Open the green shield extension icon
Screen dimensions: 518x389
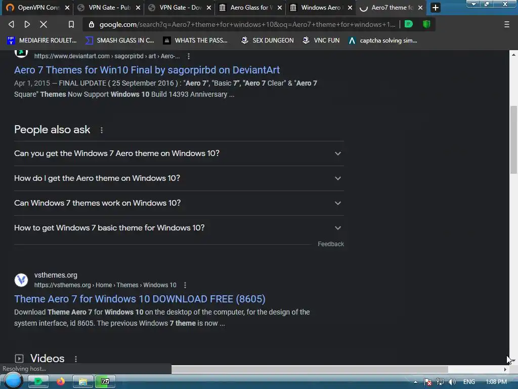[426, 24]
